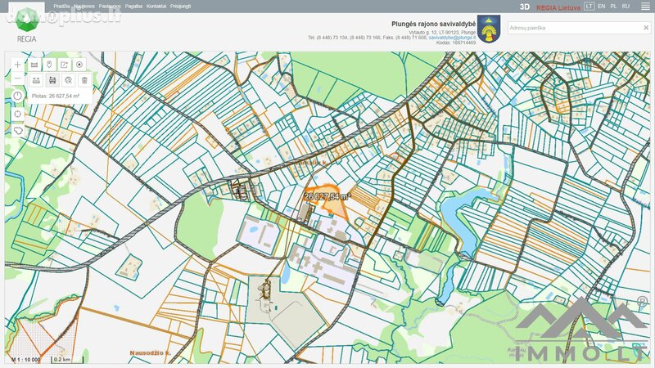The width and height of the screenshot is (655, 368).
Task: Switch language to RU
Action: (626, 7)
